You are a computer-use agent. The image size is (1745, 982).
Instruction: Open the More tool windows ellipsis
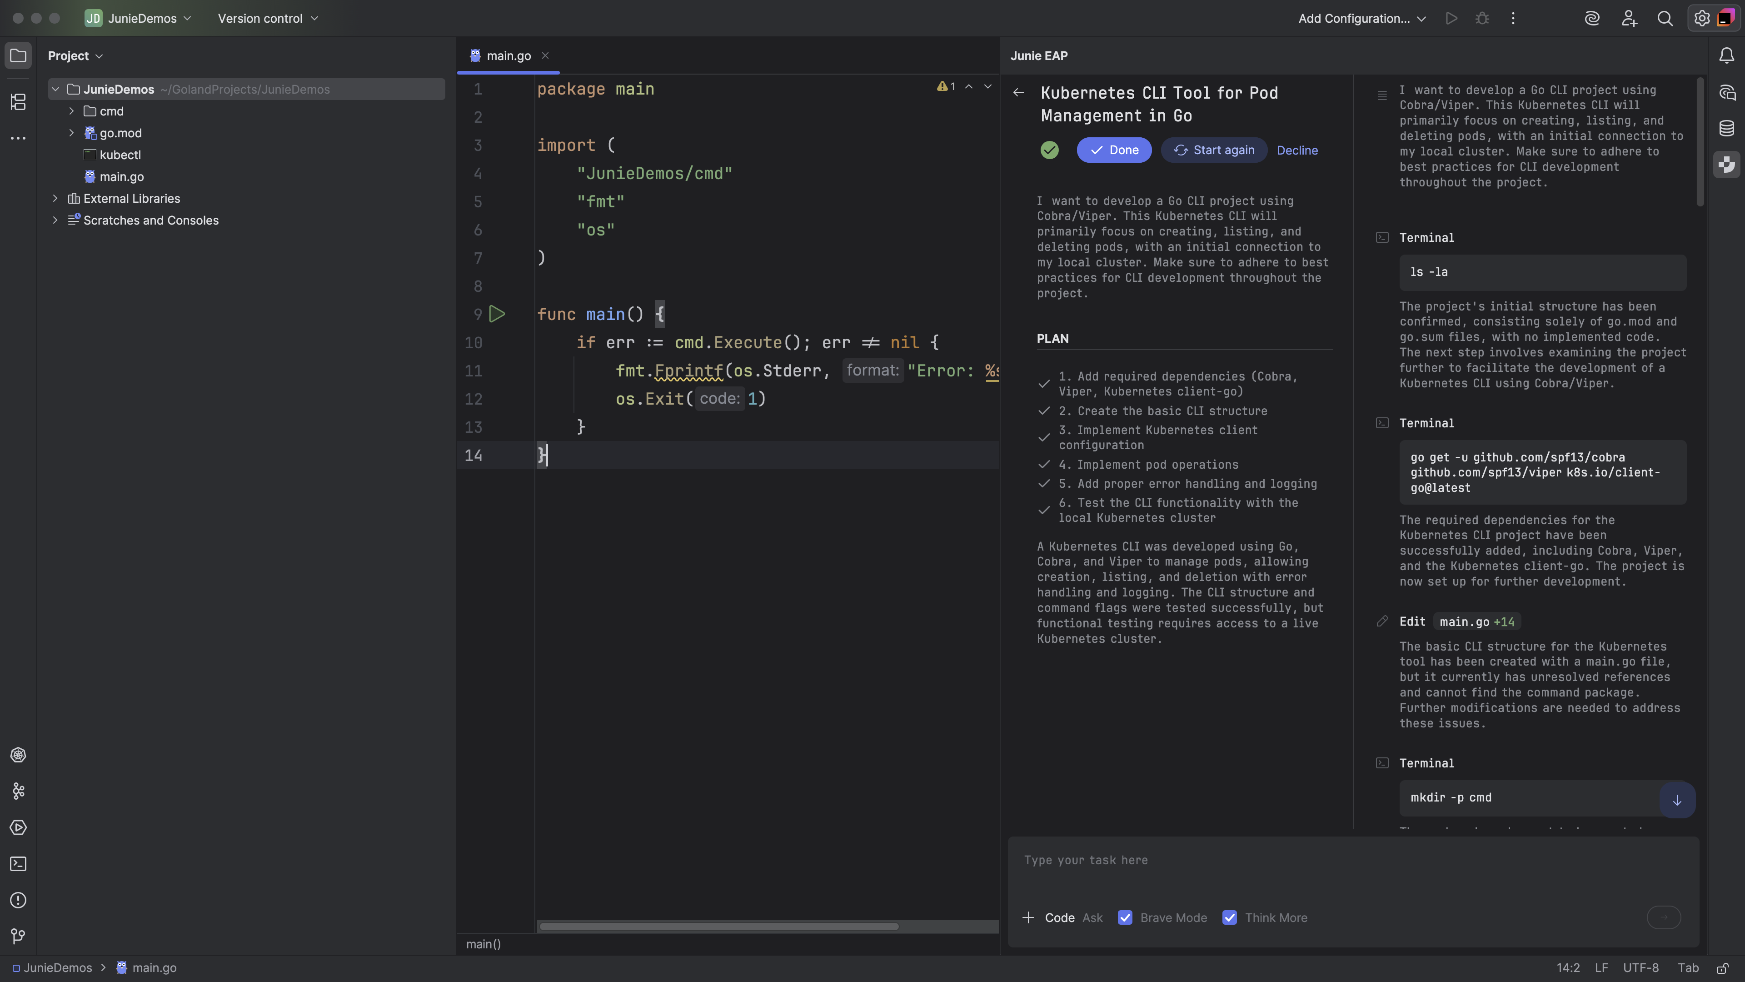(x=18, y=138)
